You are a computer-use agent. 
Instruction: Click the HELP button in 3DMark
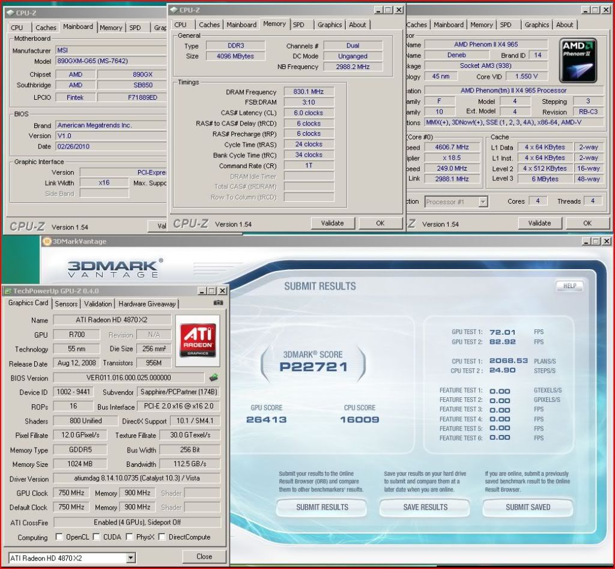569,287
